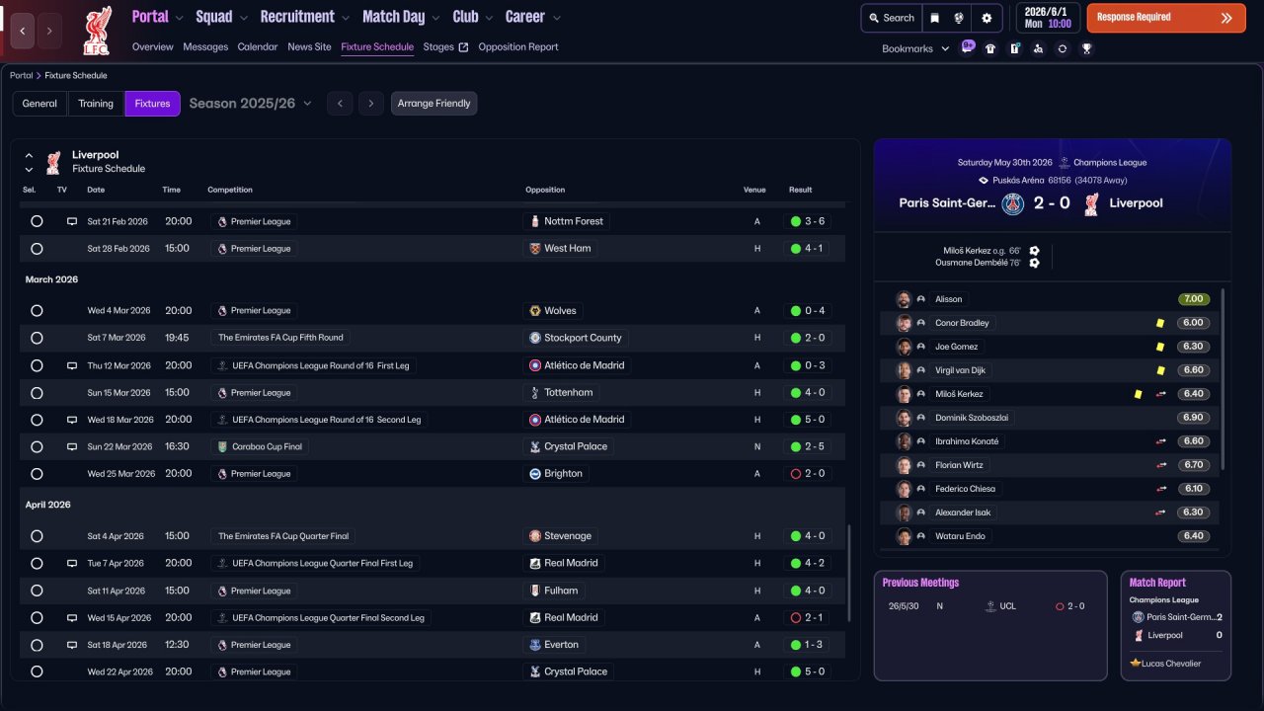
Task: Click the Paris Saint-Germain crest in the match panel
Action: (x=1013, y=203)
